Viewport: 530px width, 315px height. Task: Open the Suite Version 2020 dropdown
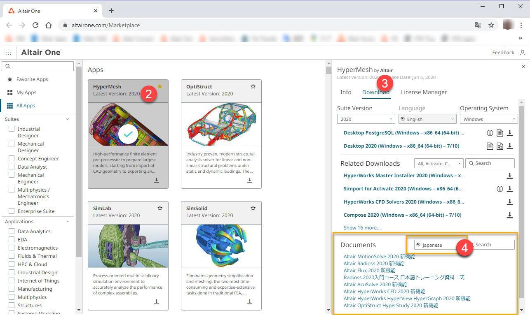tap(366, 119)
